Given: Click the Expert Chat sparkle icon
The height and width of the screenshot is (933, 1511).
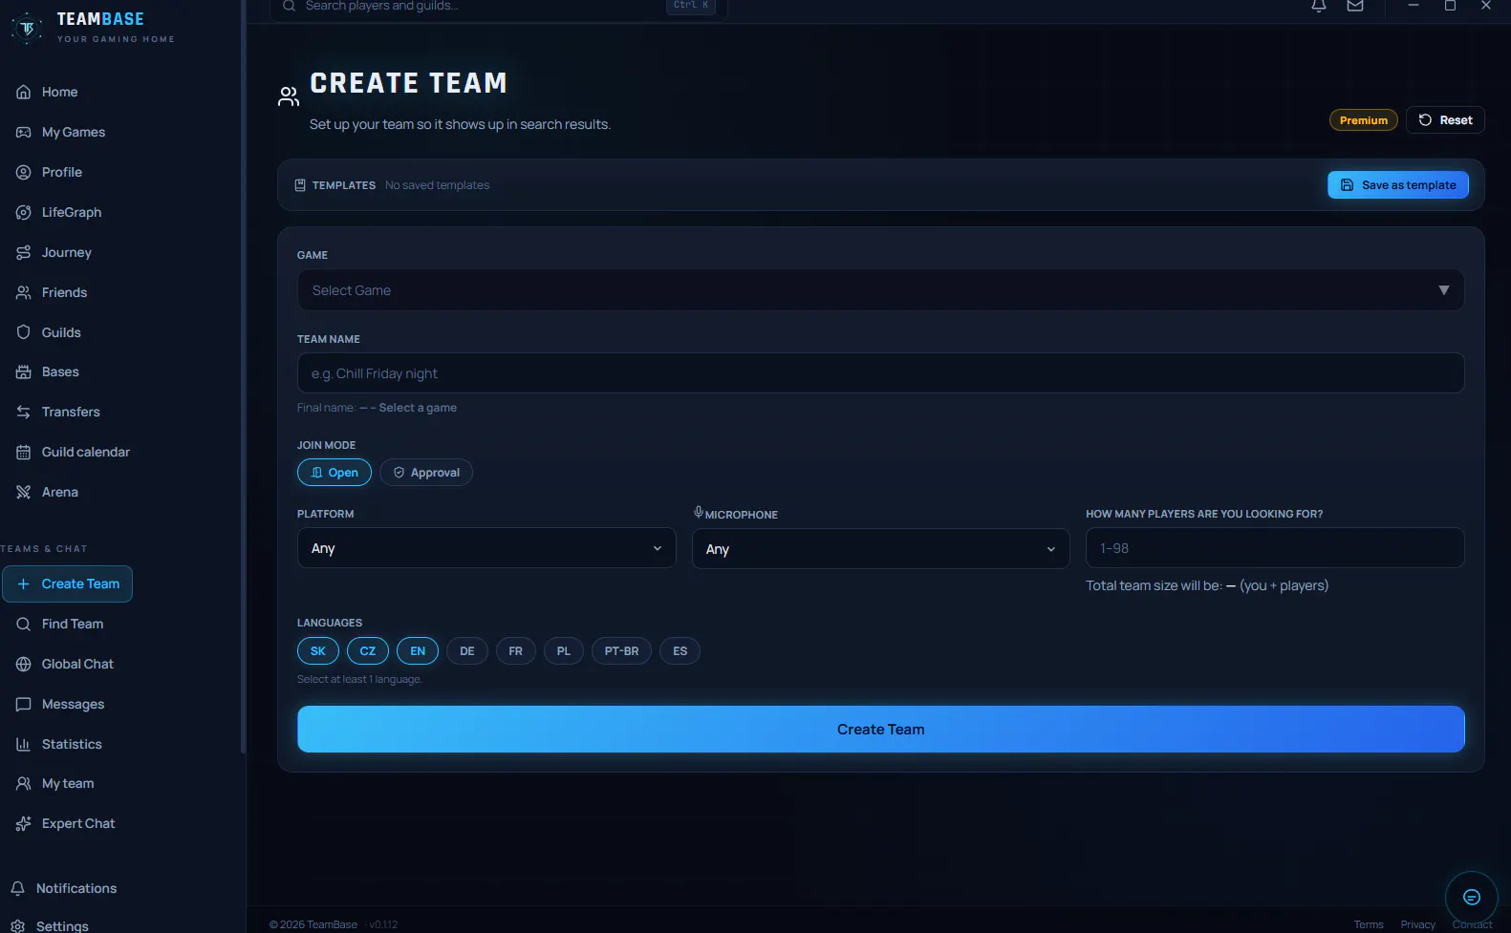Looking at the screenshot, I should (x=24, y=824).
